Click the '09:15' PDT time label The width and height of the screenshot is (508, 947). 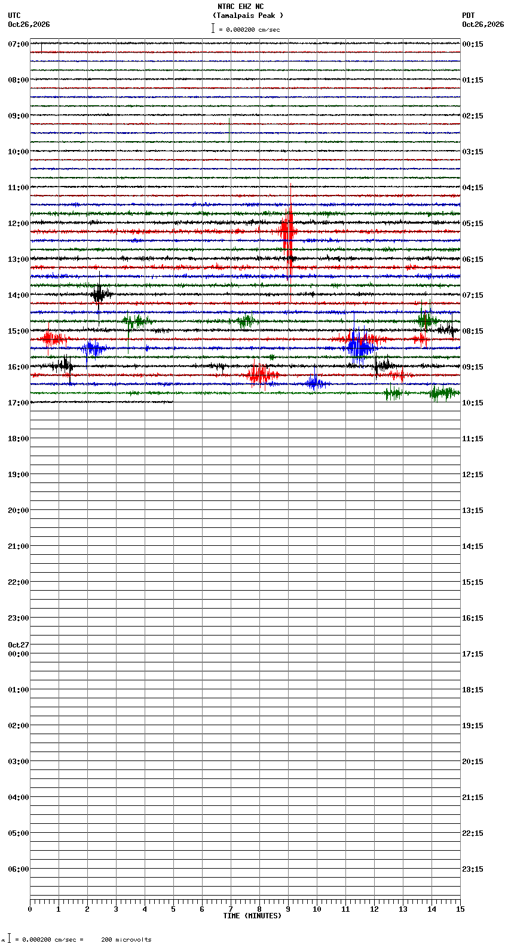click(x=473, y=367)
